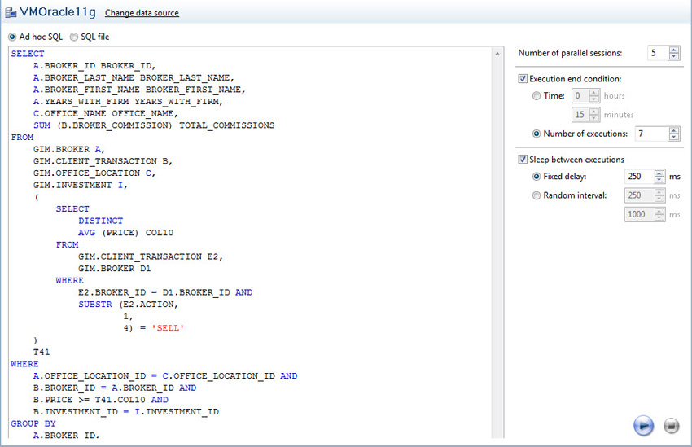Decrease the Fixed delay milliseconds value

(x=660, y=180)
